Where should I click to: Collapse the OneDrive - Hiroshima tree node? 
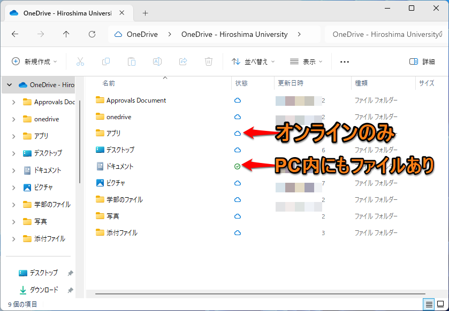pyautogui.click(x=9, y=85)
